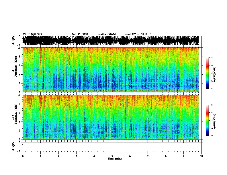Image resolution: width=227 pixels, height=175 pixels.
Task: Select the ch.2 color bar log(PSD) label
Action: tap(215, 122)
